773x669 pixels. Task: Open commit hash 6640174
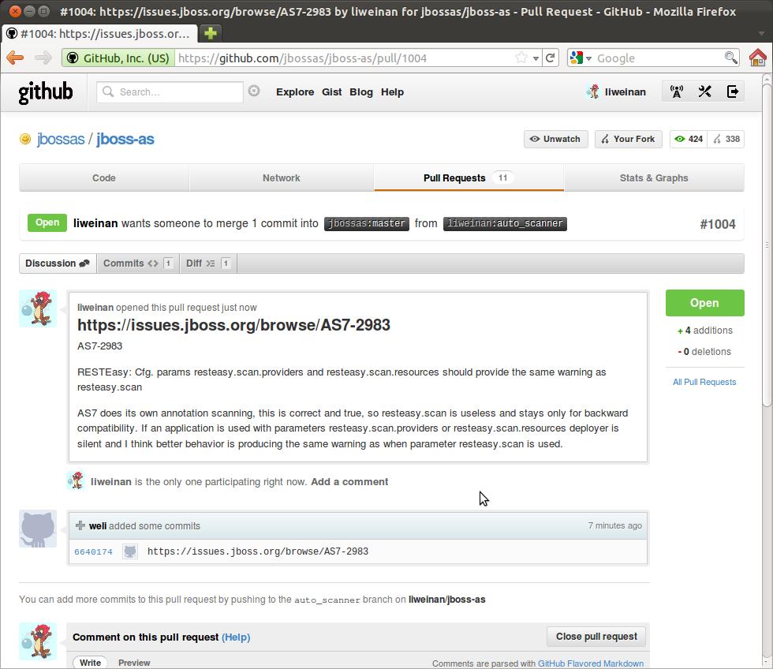[93, 551]
